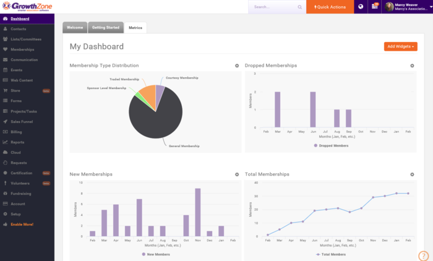Toggle the Total Members legend series

330,254
